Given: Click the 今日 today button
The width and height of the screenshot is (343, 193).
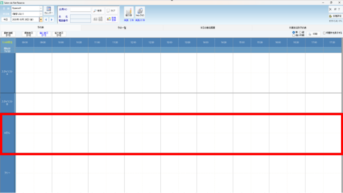Looking at the screenshot, I should (x=6, y=19).
